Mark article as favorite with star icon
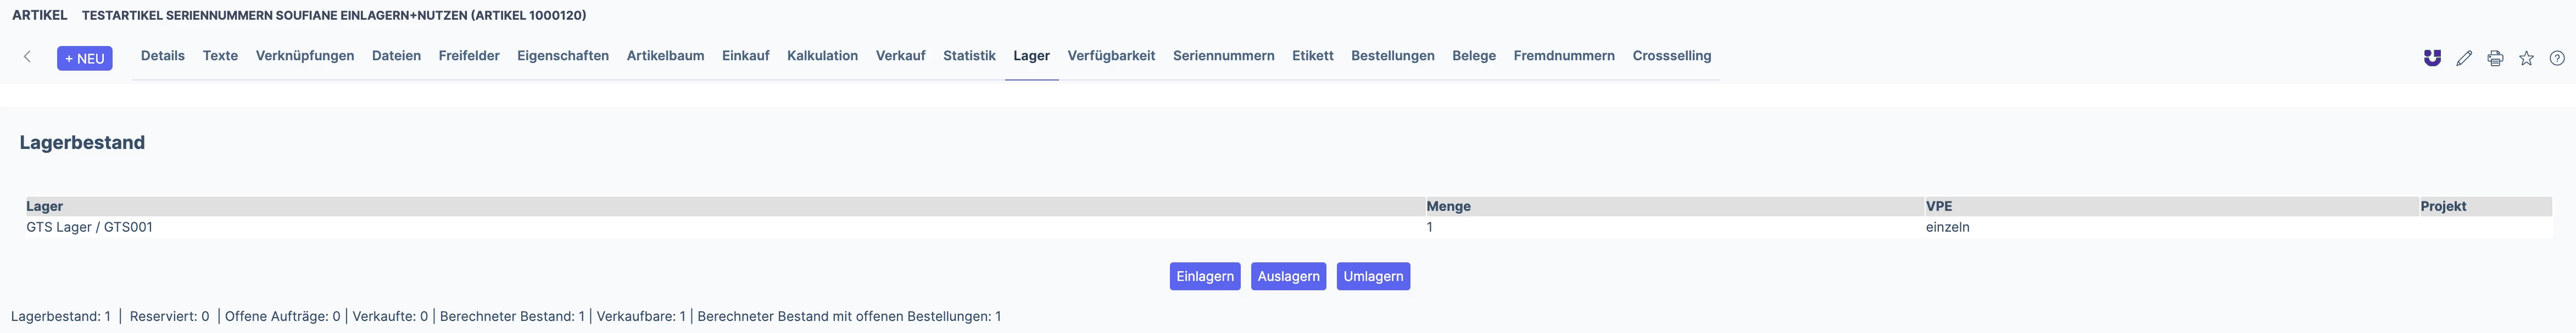Image resolution: width=2576 pixels, height=333 pixels. (x=2526, y=58)
